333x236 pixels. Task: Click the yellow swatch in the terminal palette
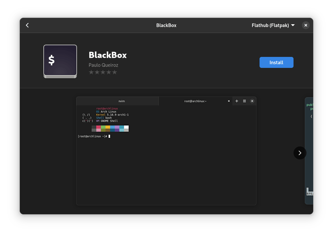click(108, 127)
